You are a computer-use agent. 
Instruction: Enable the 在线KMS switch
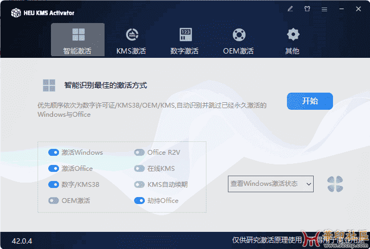point(139,169)
